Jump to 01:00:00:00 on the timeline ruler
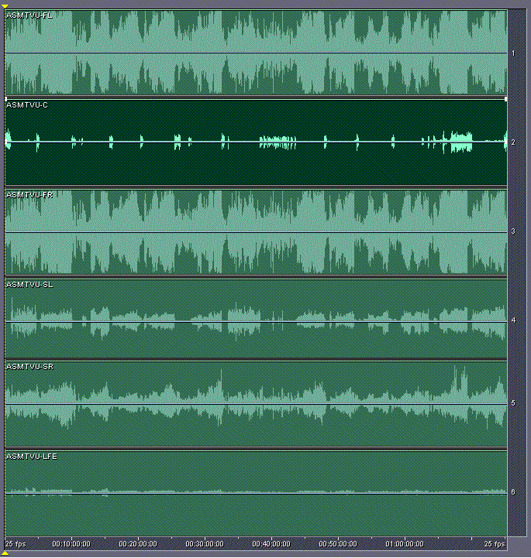531x558 pixels. coord(405,544)
